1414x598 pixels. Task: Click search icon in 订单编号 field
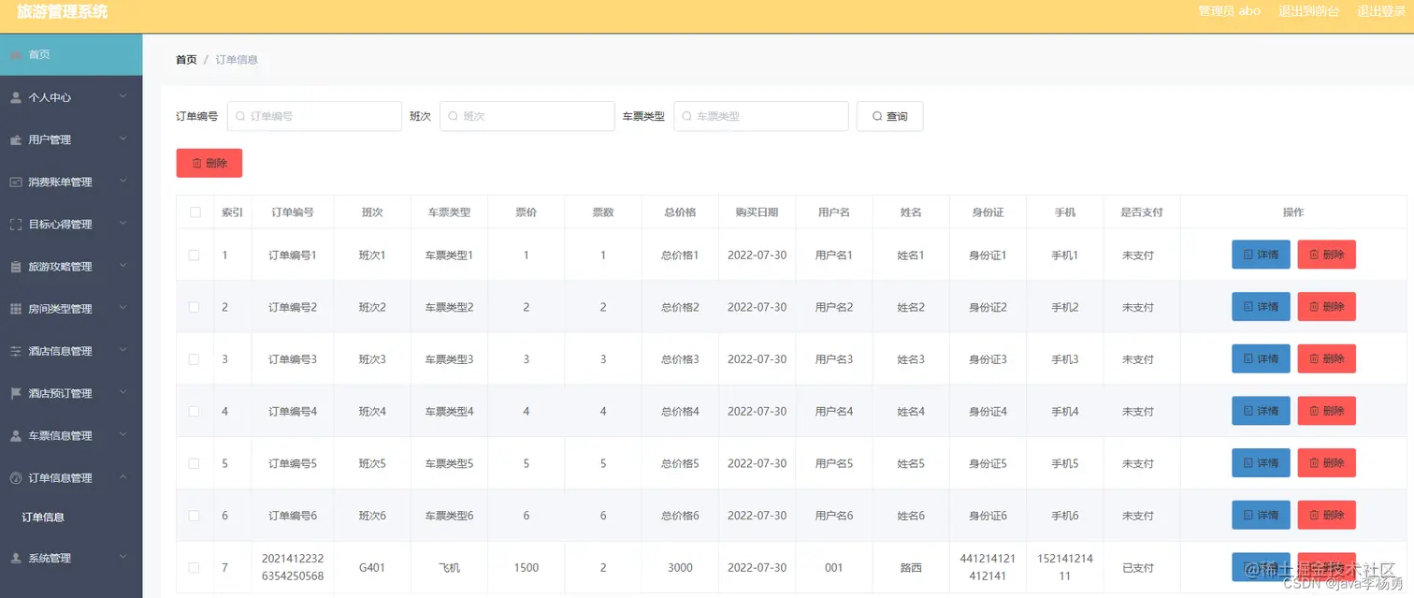pos(240,117)
